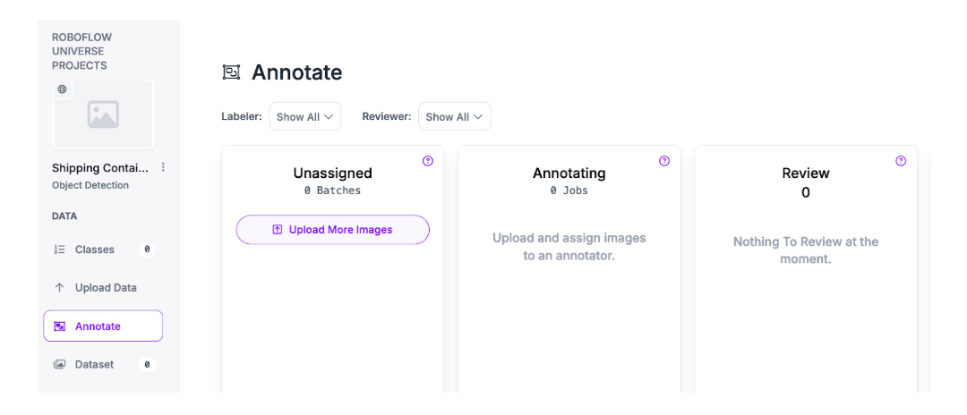Click the Classes list icon in sidebar
The height and width of the screenshot is (415, 967).
pos(60,250)
